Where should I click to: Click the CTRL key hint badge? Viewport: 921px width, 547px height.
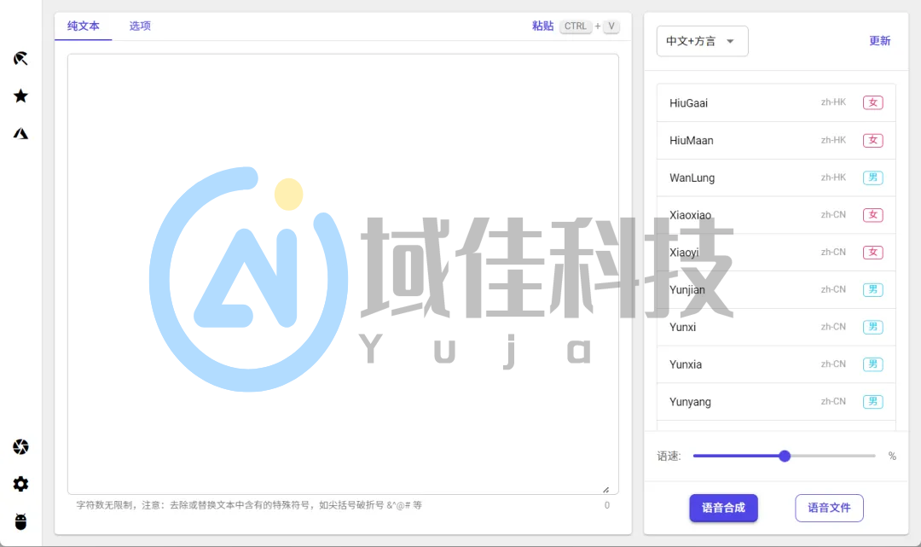pyautogui.click(x=576, y=26)
